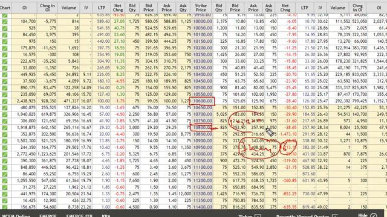387x217 pixels.
Task: Click the LTP value 154.00
Action: [x=103, y=88]
